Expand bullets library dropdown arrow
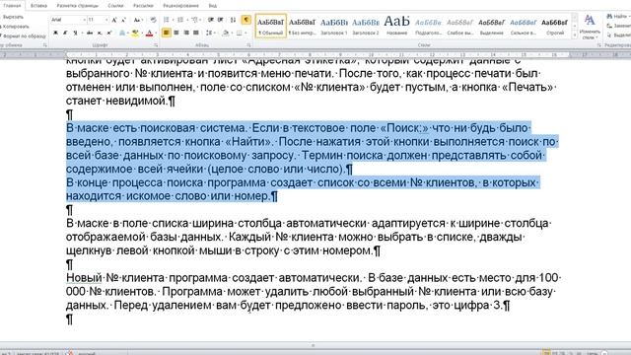Image resolution: width=631 pixels, height=355 pixels. (173, 20)
